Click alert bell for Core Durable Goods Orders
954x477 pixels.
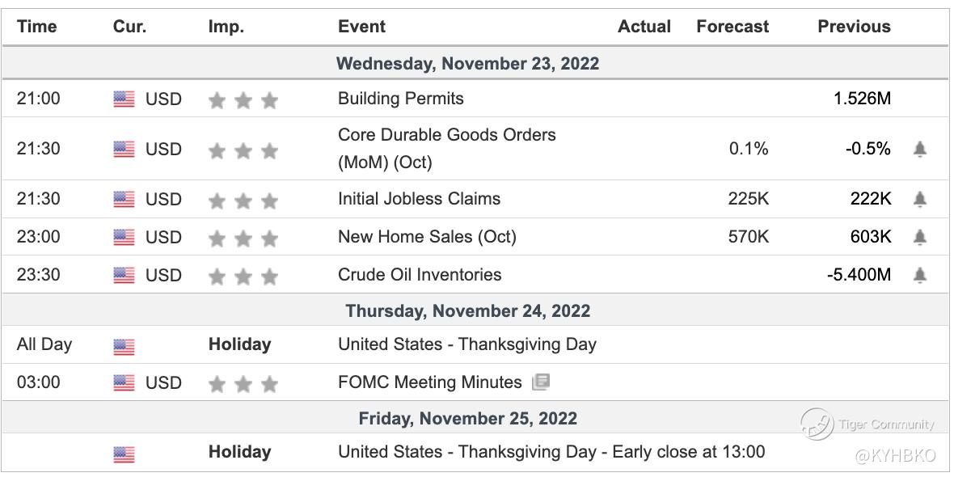click(920, 150)
